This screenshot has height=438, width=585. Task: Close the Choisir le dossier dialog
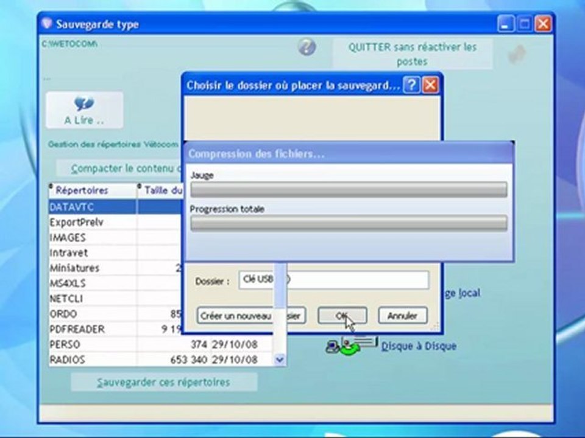pyautogui.click(x=430, y=85)
